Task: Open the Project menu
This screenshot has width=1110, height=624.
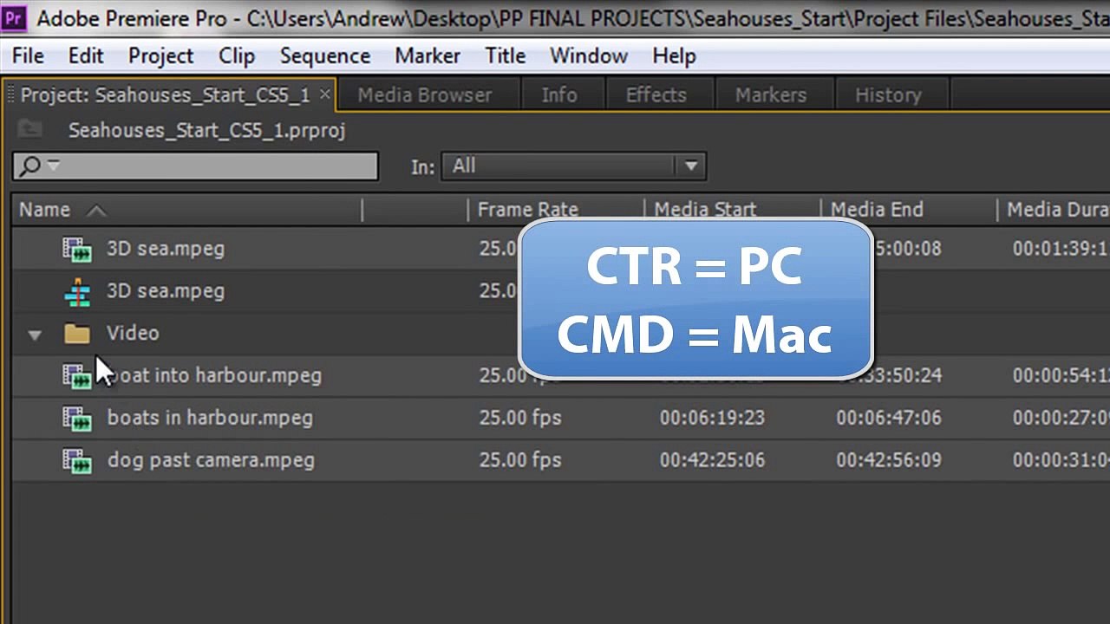Action: 160,55
